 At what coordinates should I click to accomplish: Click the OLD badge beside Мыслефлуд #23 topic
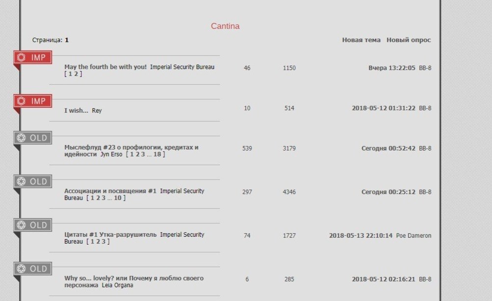[x=33, y=138]
